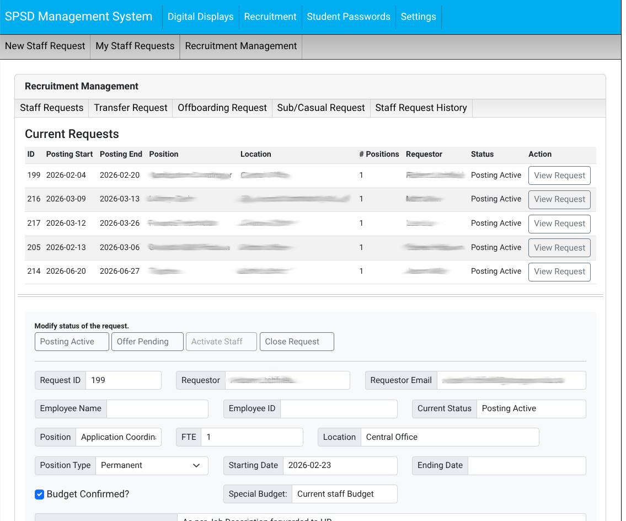
Task: Open the Sub/Casual Request tab
Action: [321, 108]
